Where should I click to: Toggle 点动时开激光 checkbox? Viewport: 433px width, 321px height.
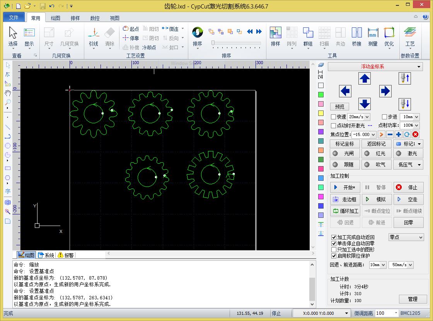coord(333,126)
